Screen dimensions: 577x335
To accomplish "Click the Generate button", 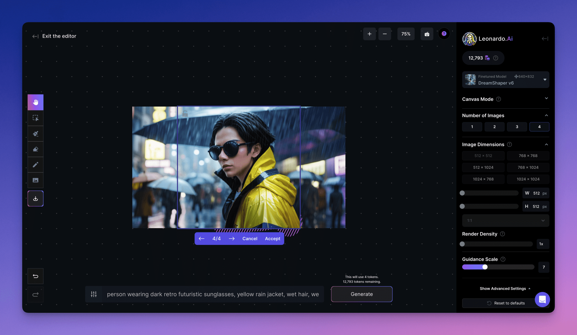I will [362, 294].
